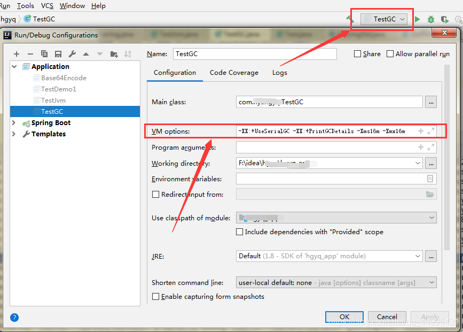Open help with question mark icon
463x332 pixels.
14,318
